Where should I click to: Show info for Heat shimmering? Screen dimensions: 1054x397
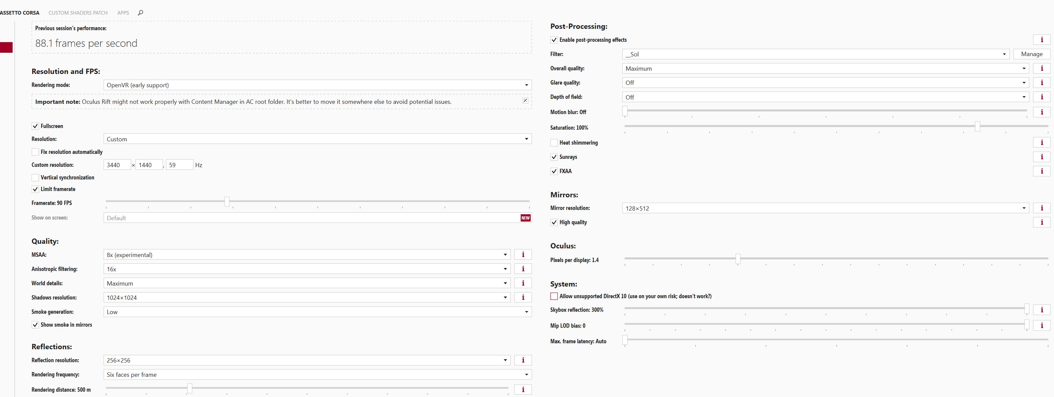pyautogui.click(x=1042, y=143)
